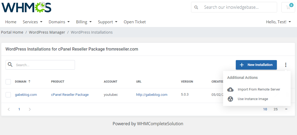Open the Hello, Test! account dropdown

click(x=278, y=22)
